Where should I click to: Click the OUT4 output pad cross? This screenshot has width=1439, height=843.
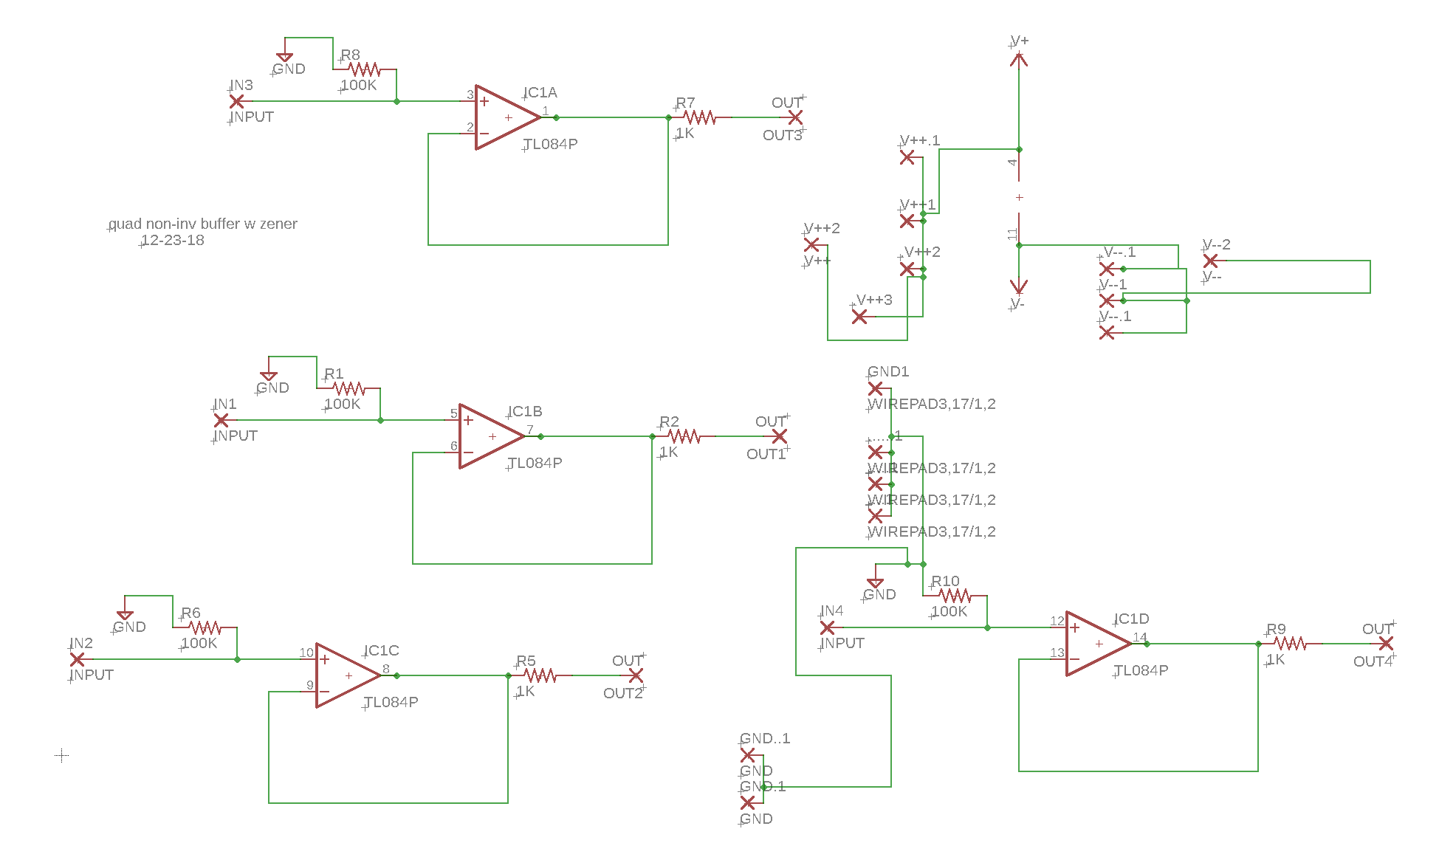click(1386, 644)
